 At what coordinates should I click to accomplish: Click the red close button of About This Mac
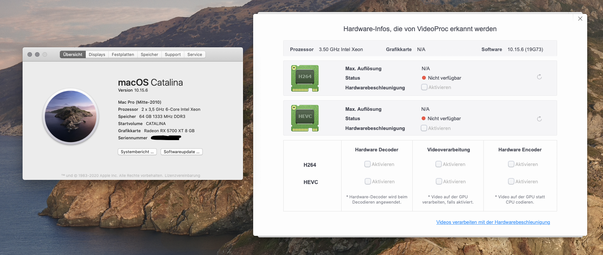(30, 54)
